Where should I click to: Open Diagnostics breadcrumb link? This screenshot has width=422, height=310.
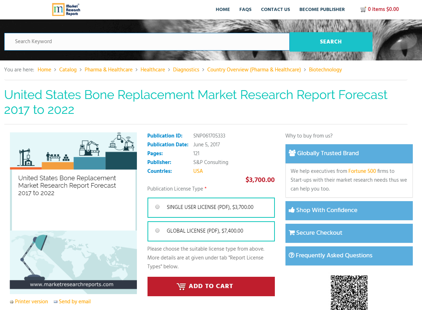186,70
